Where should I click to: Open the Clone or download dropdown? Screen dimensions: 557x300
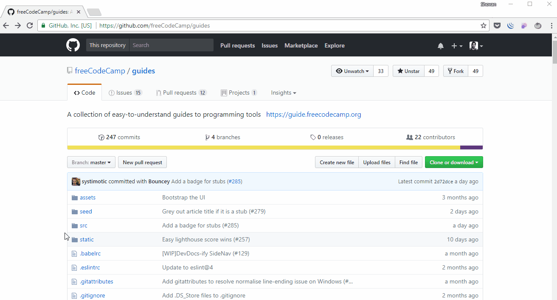pos(454,163)
